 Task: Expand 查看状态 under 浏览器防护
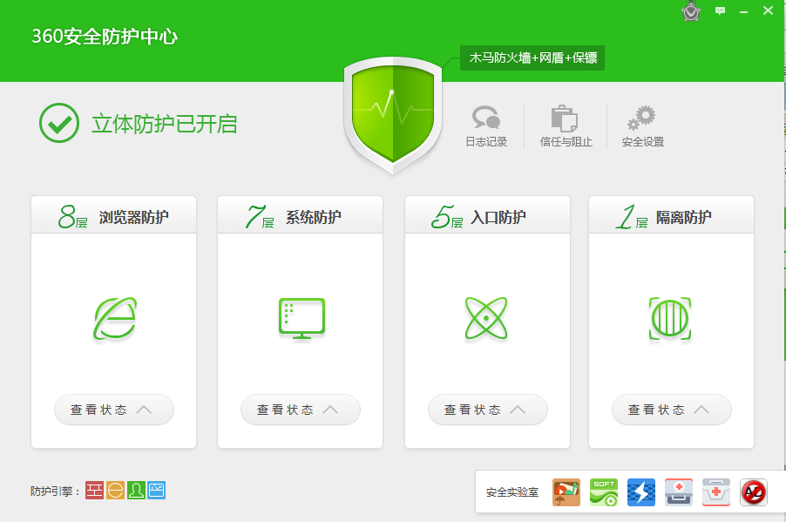click(114, 410)
